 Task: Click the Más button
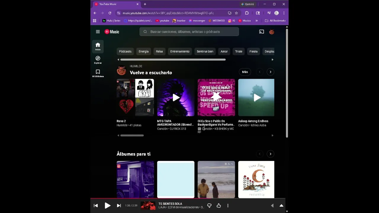245,72
